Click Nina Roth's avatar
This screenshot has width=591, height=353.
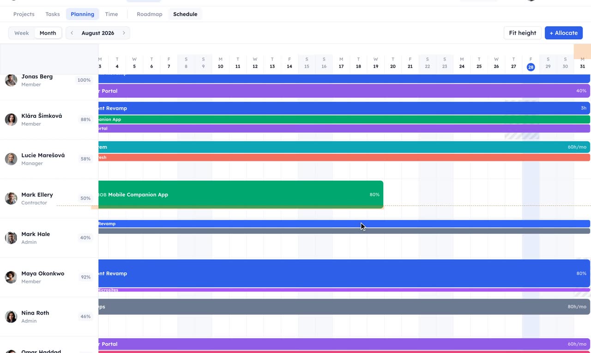tap(11, 316)
